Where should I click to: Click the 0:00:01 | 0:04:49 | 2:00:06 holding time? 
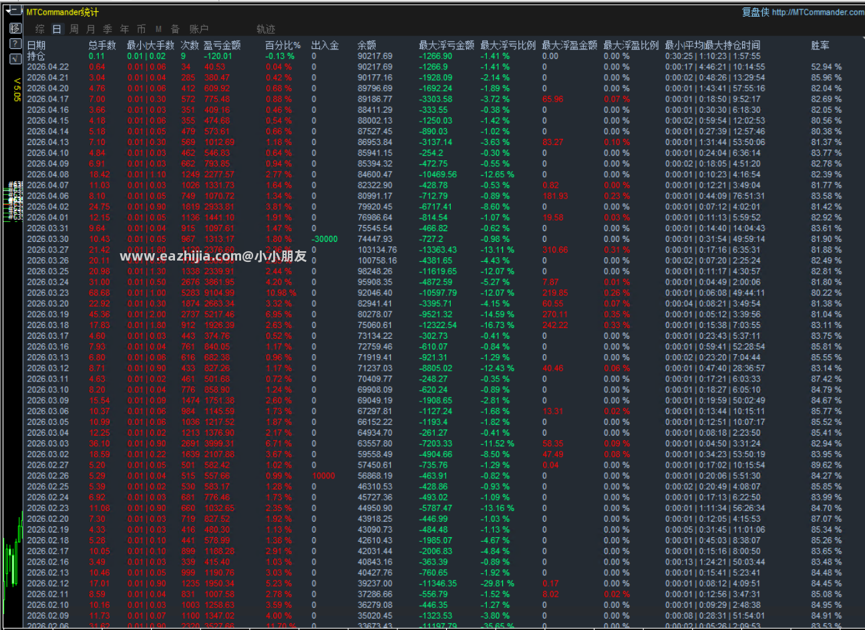point(713,282)
